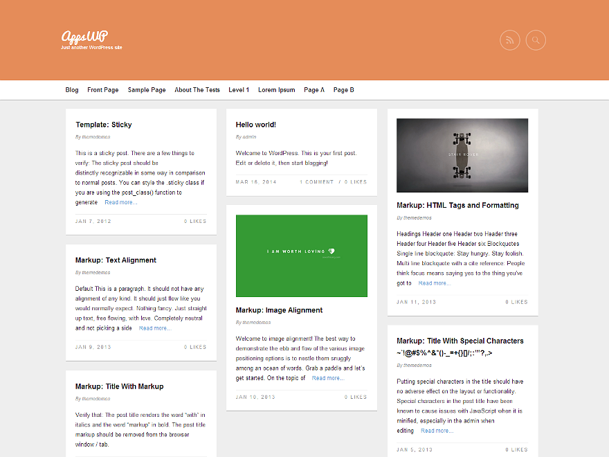
Task: Select Level 1 navigation item
Action: (239, 90)
